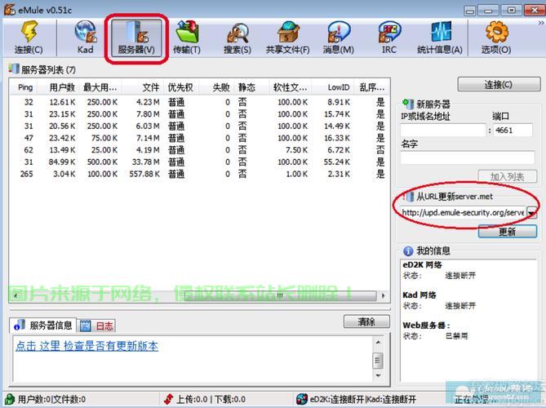The image size is (546, 408).
Task: Open the IRC toolbar icon
Action: pyautogui.click(x=389, y=38)
